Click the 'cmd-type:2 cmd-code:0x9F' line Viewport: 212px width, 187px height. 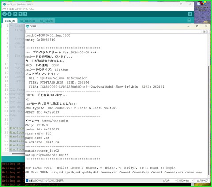point(71,108)
